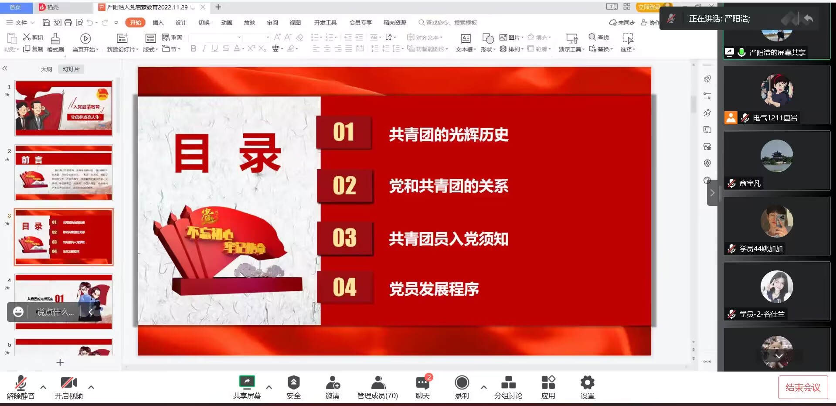This screenshot has height=406, width=836.
Task: Expand options arrow next to share screen
Action: click(x=269, y=387)
